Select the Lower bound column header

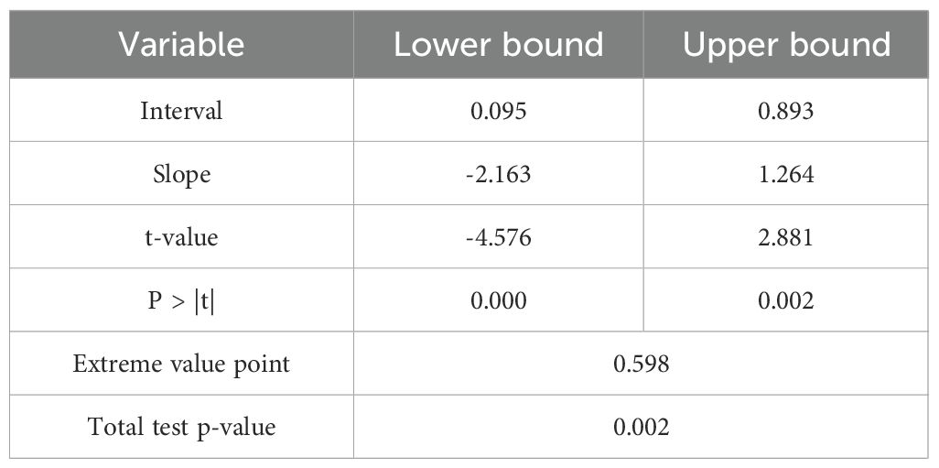(x=498, y=45)
